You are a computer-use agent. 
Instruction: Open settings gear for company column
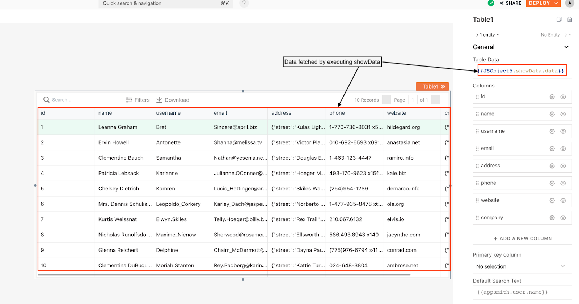(x=552, y=218)
